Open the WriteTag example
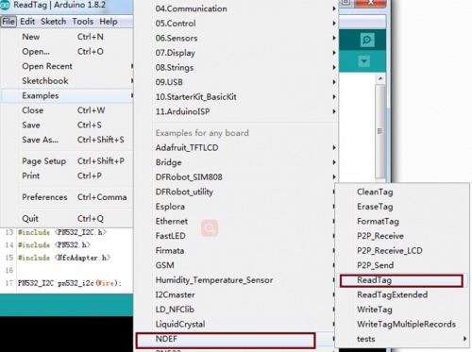Screen dimensions: 472x352 pyautogui.click(x=402, y=310)
